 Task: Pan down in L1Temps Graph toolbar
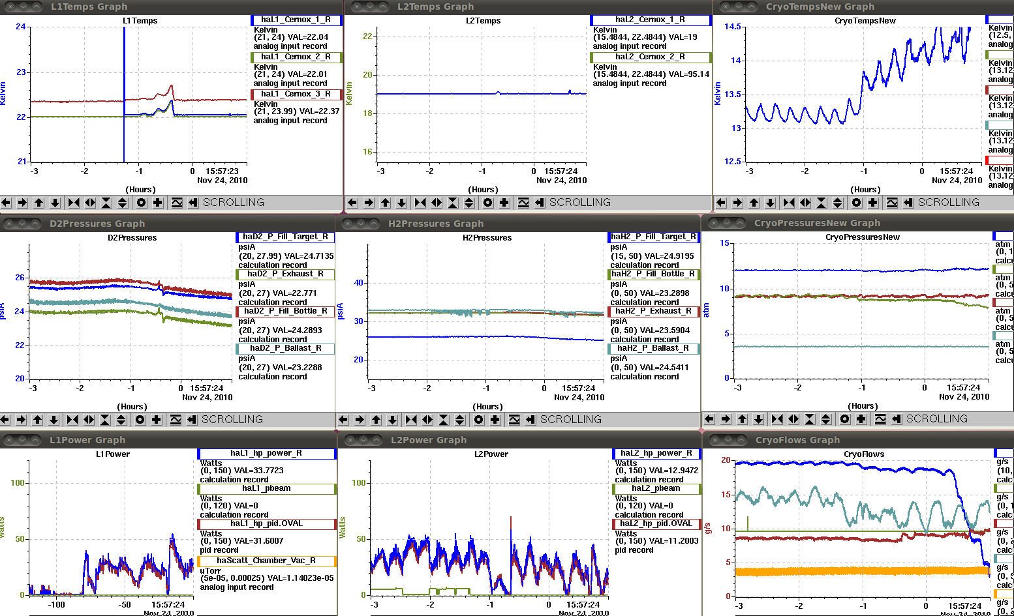click(x=55, y=203)
